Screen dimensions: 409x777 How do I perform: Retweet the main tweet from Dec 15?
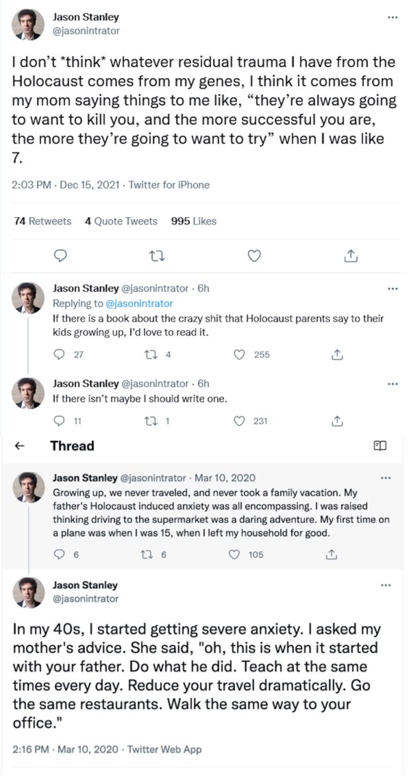(156, 256)
